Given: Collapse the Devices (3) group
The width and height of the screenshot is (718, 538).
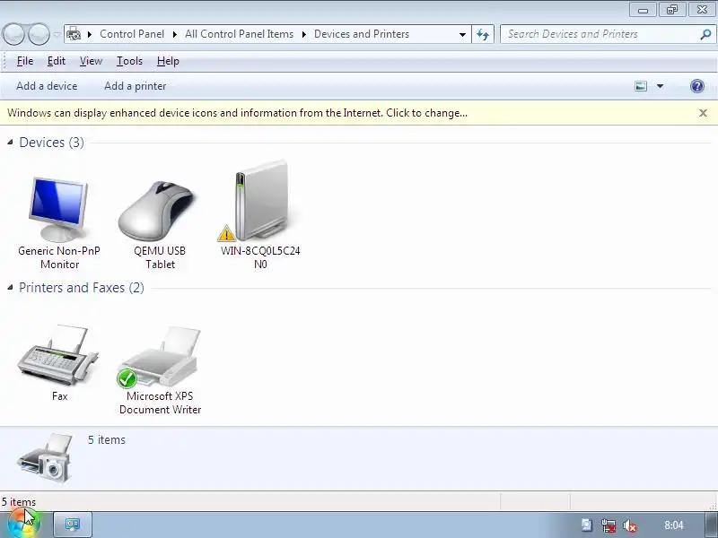Looking at the screenshot, I should [10, 143].
